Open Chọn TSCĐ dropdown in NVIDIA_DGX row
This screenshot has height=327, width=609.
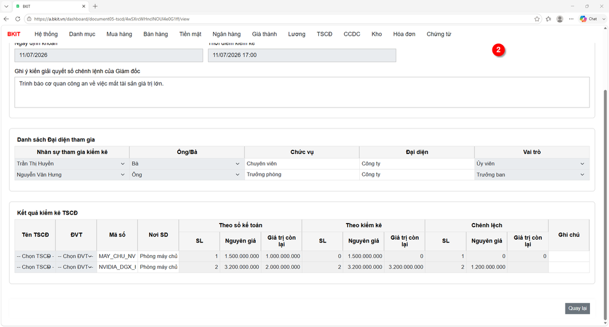(x=35, y=267)
